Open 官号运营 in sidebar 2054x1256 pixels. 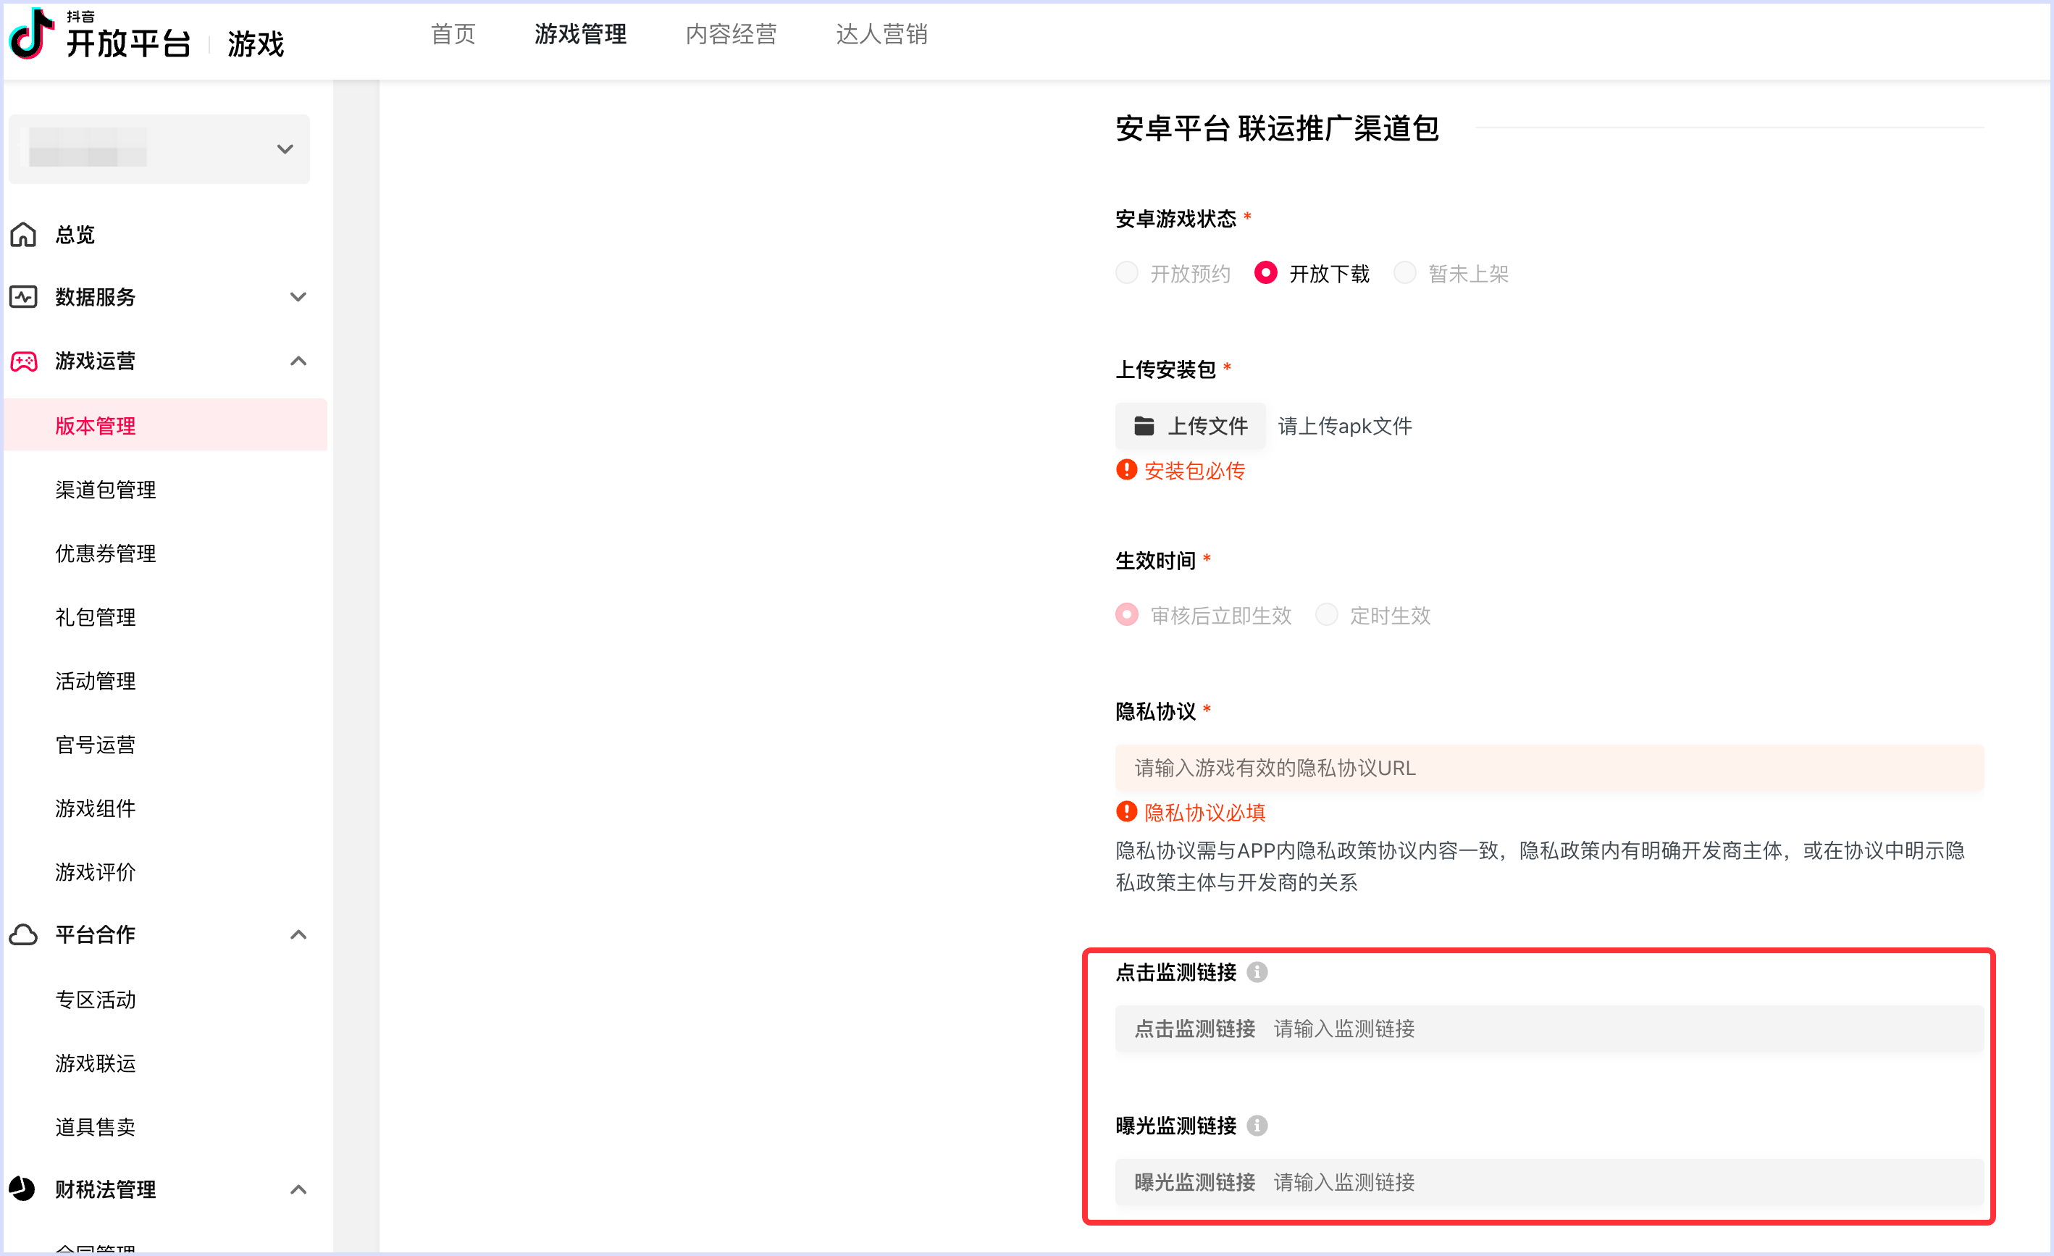(96, 745)
